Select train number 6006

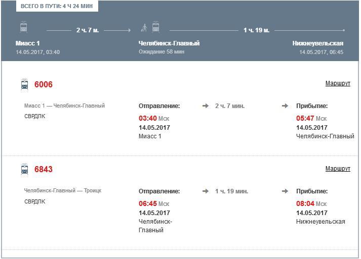point(44,84)
